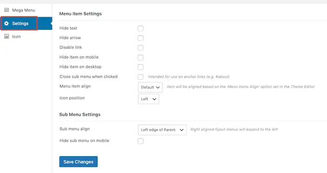Tick Hide item on desktop checkbox
The height and width of the screenshot is (173, 327).
[x=140, y=67]
